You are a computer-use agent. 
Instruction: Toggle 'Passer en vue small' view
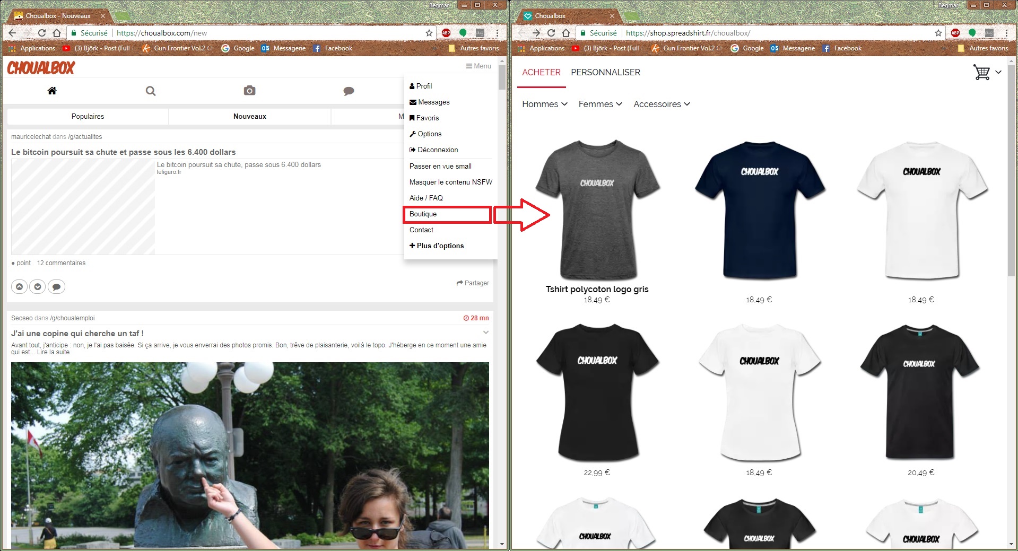pyautogui.click(x=440, y=166)
